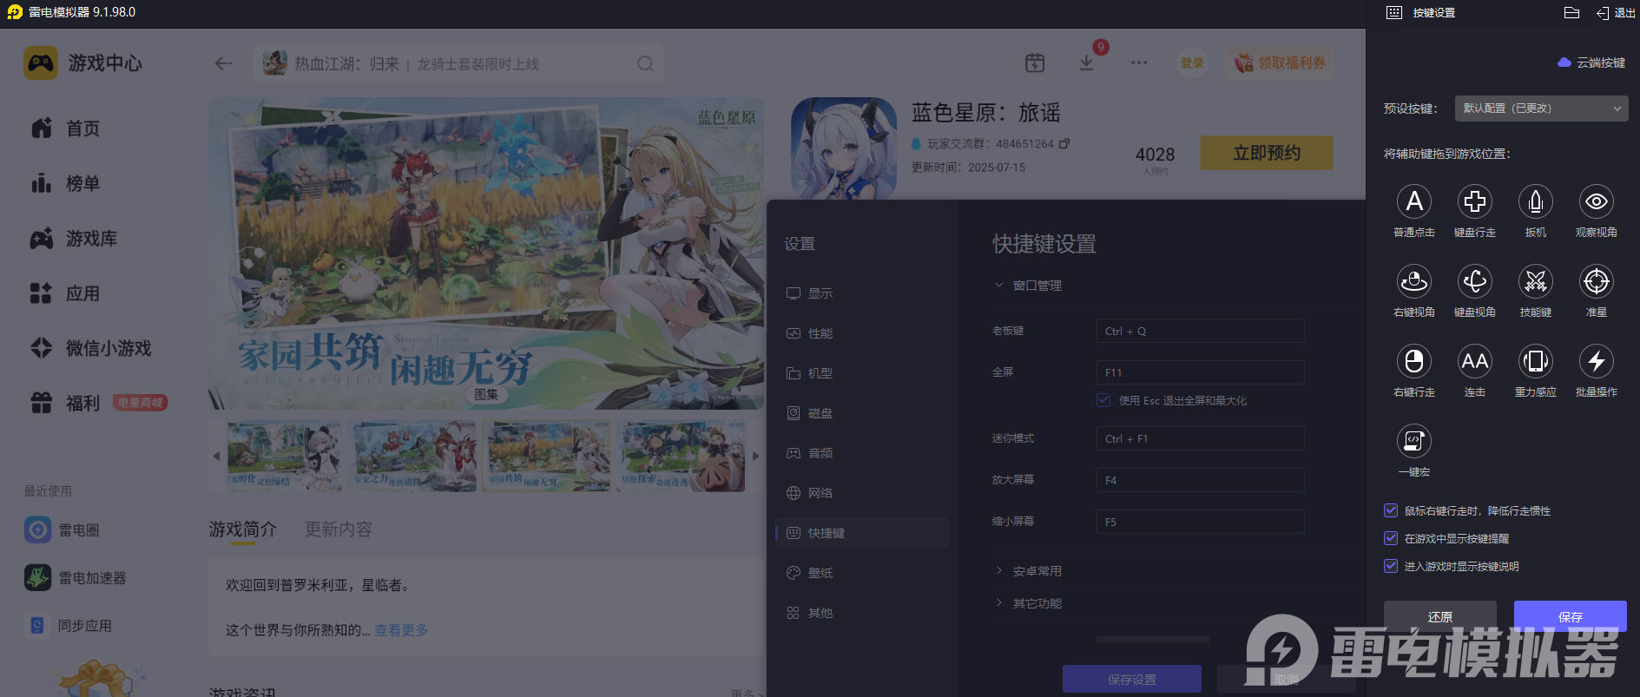
Task: Open 磁盘 settings category
Action: [x=861, y=413]
